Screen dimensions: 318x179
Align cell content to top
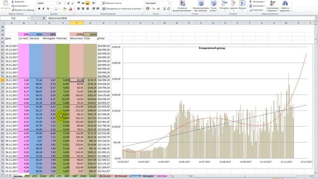(79, 3)
